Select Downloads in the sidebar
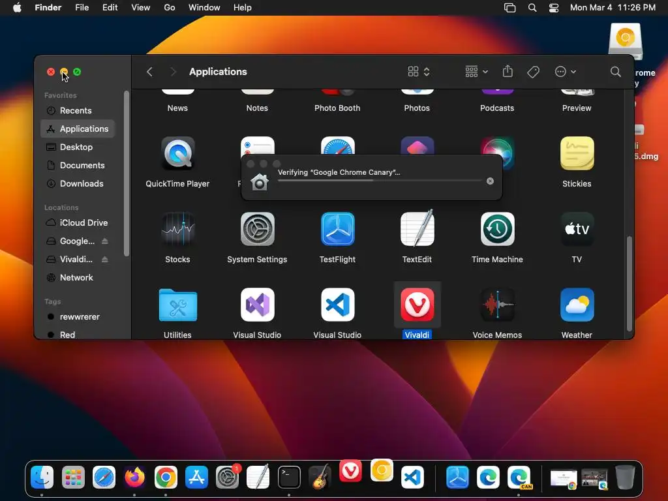 point(78,183)
